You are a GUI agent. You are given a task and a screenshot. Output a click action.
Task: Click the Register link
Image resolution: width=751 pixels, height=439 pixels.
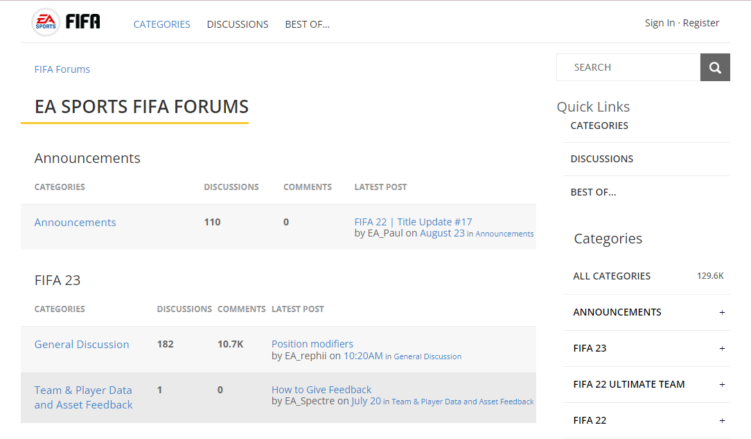coord(700,23)
